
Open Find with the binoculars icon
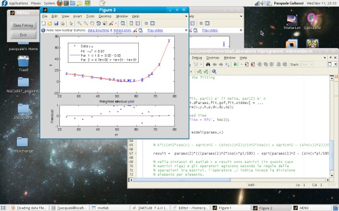(x=208, y=64)
